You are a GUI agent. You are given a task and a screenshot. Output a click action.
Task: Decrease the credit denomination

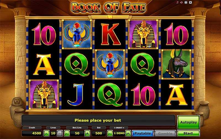pyautogui.click(x=110, y=133)
